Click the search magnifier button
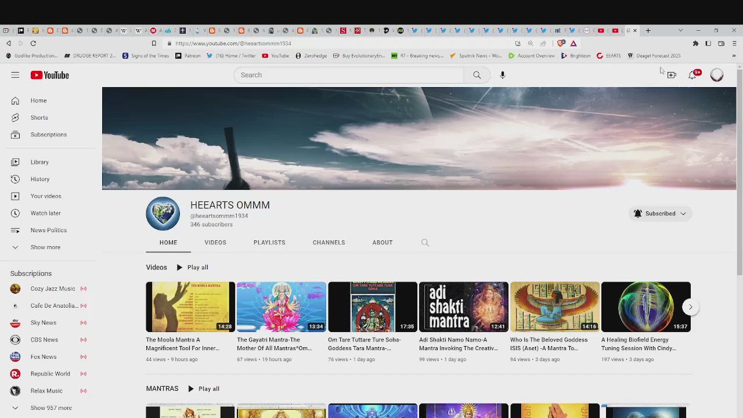Viewport: 743px width, 418px height. coord(477,75)
